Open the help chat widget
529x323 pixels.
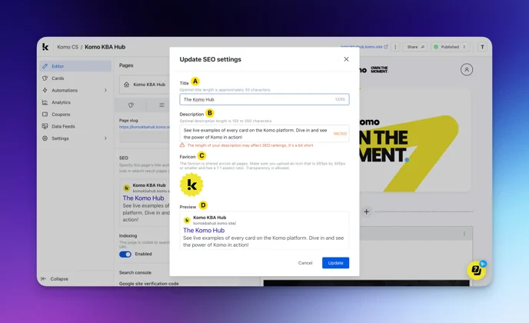click(x=477, y=270)
